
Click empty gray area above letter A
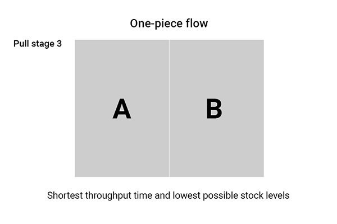122,68
